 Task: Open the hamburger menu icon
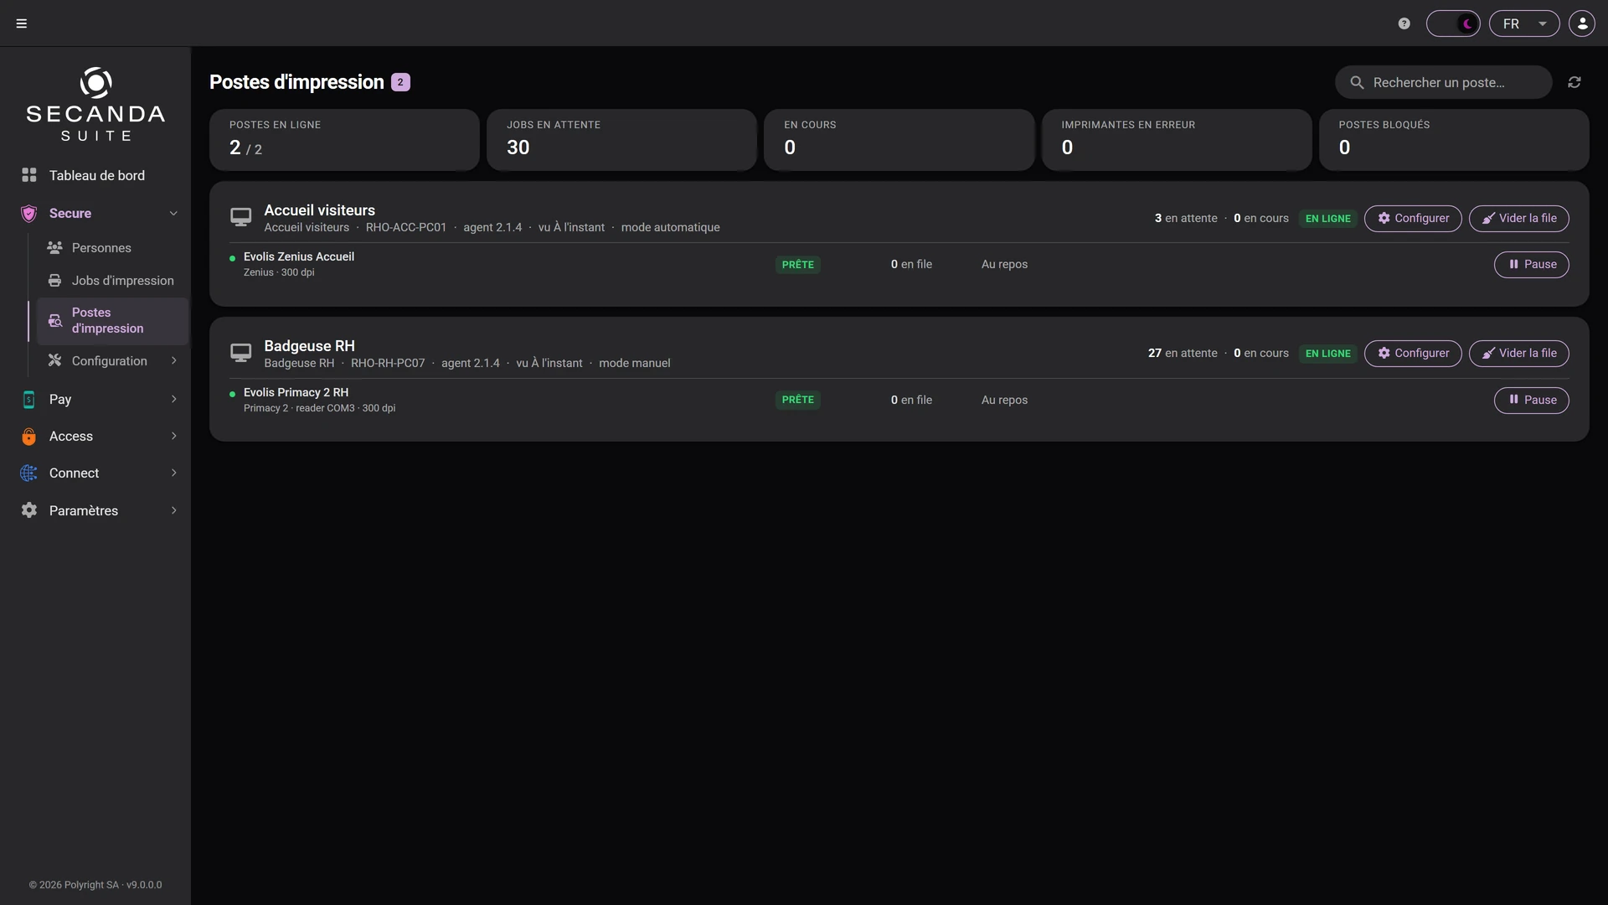tap(22, 23)
